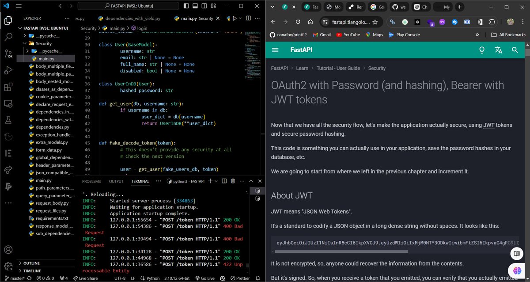Image resolution: width=530 pixels, height=282 pixels.
Task: Open Source Control view with 10K badge
Action: (x=8, y=53)
